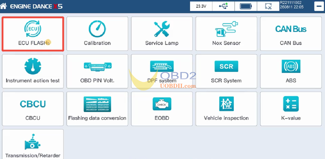Viewport: 325px width, 159px height.
Task: Go to home via house icon
Action: (4, 6)
